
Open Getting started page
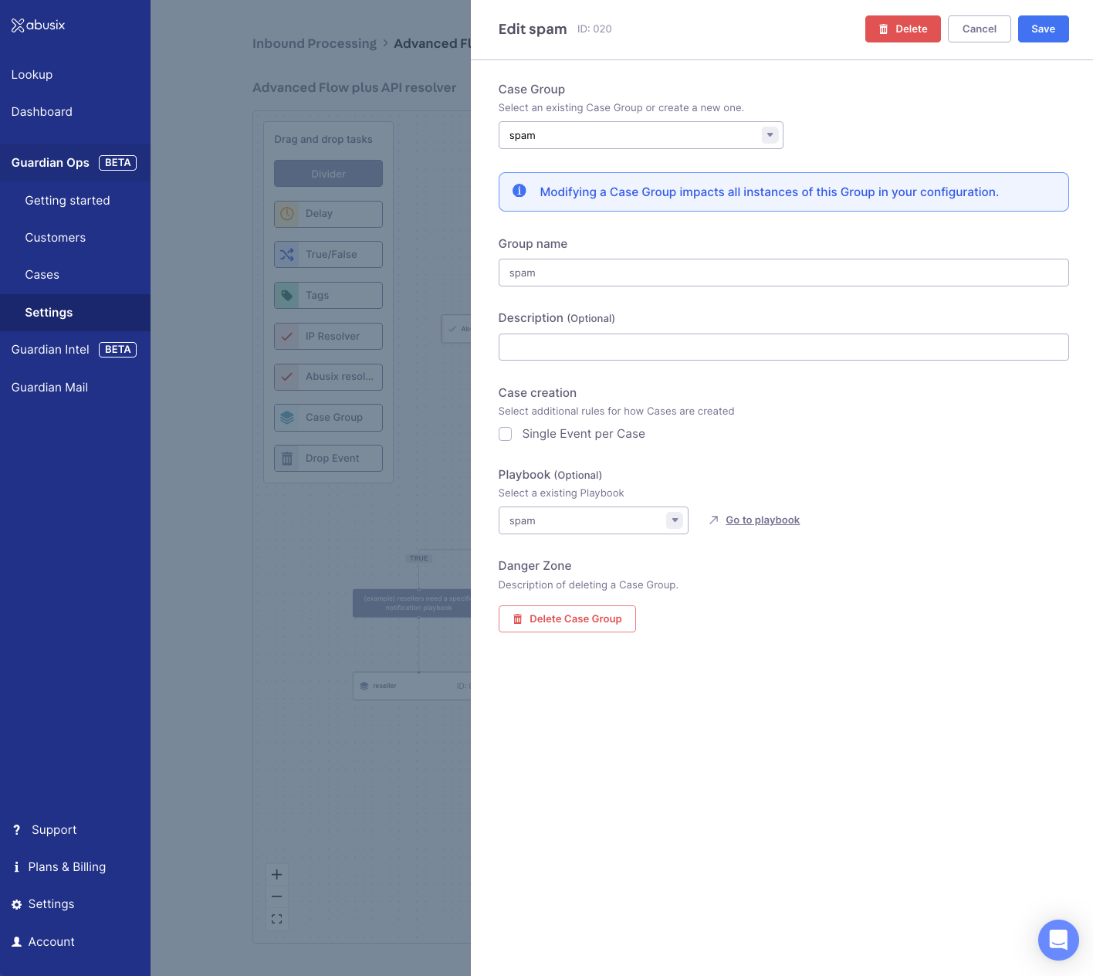pyautogui.click(x=68, y=201)
